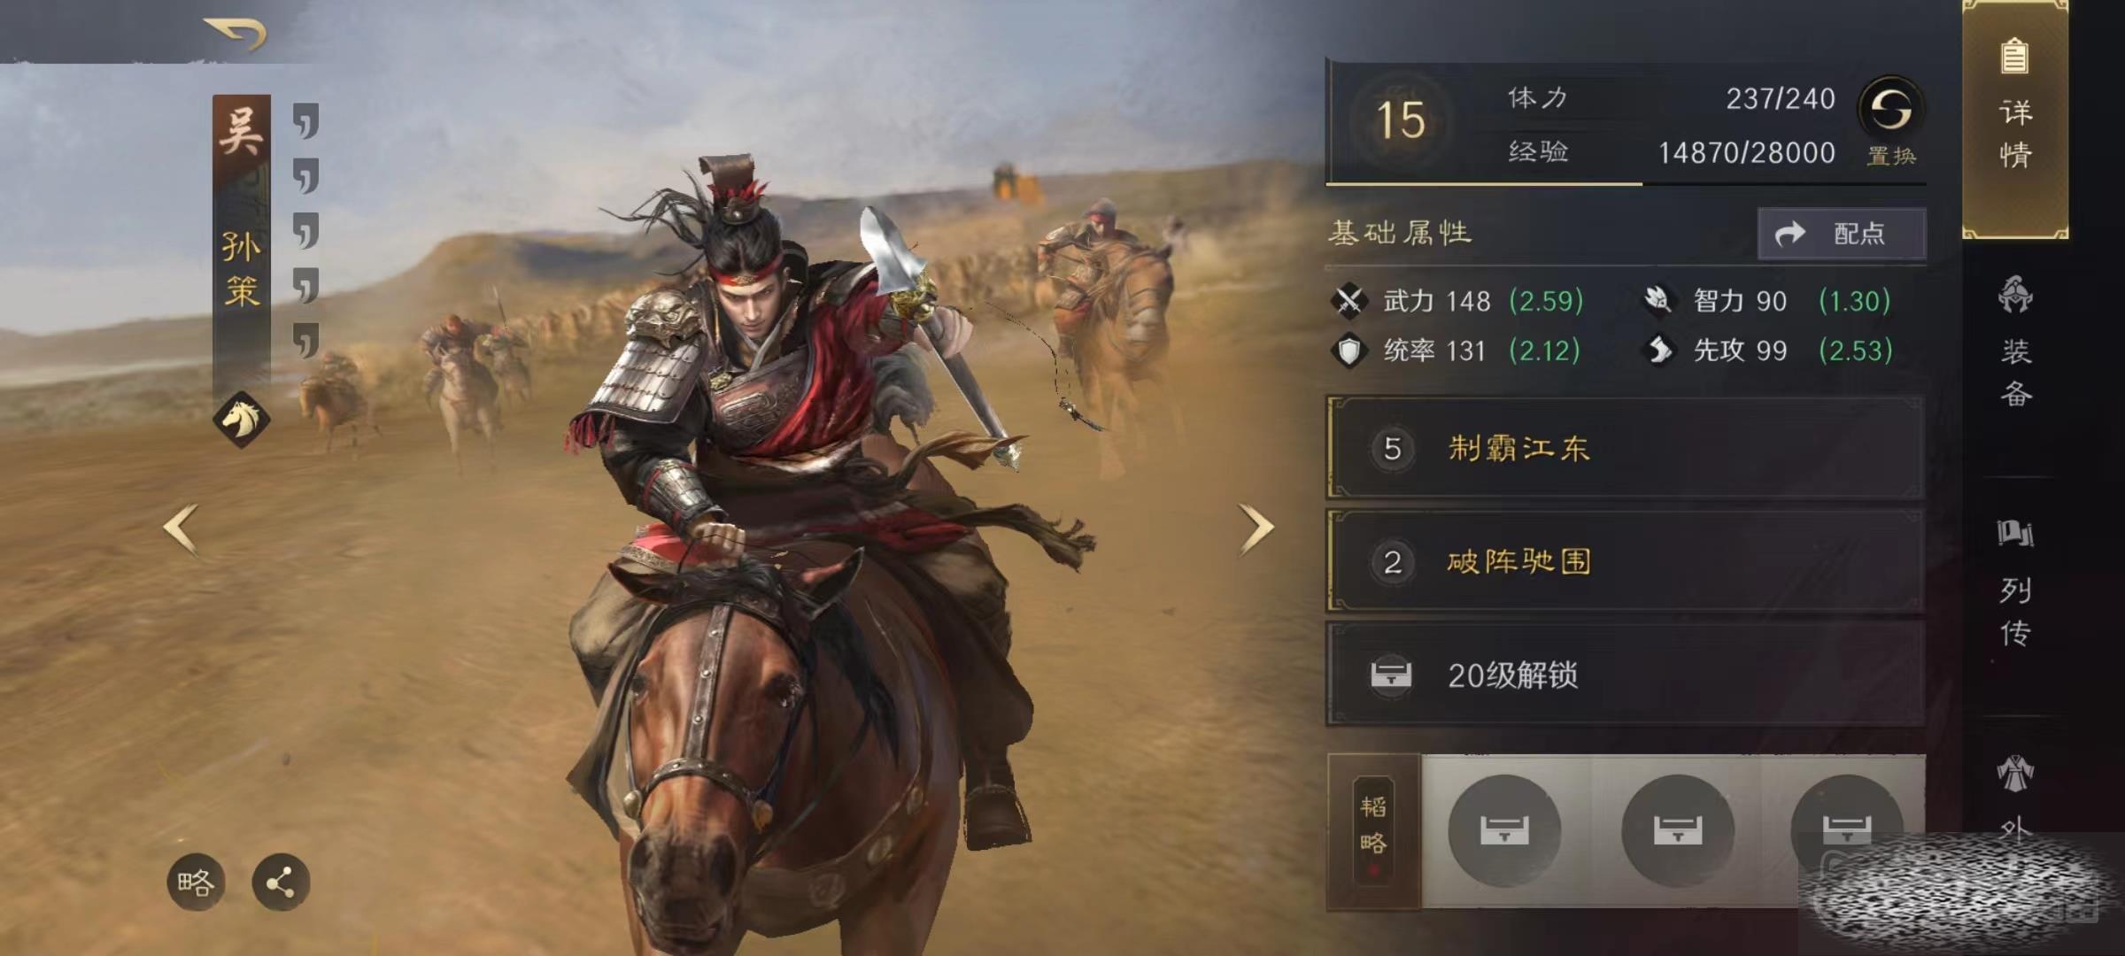Tap the locked 20级解锁 skill slot
2125x956 pixels.
1626,675
